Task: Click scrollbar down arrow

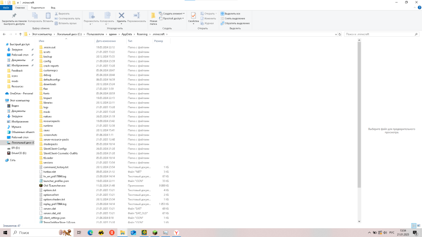Action: 359,221
